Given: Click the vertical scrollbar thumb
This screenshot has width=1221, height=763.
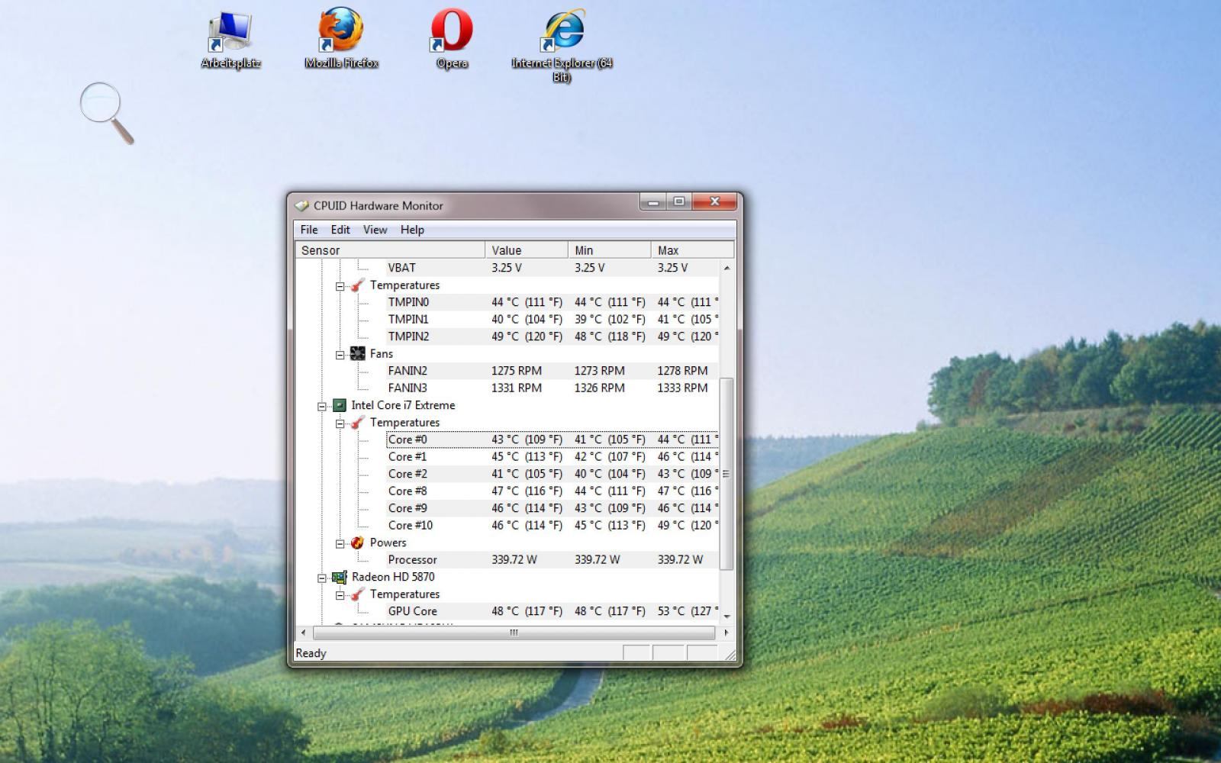Looking at the screenshot, I should click(726, 474).
